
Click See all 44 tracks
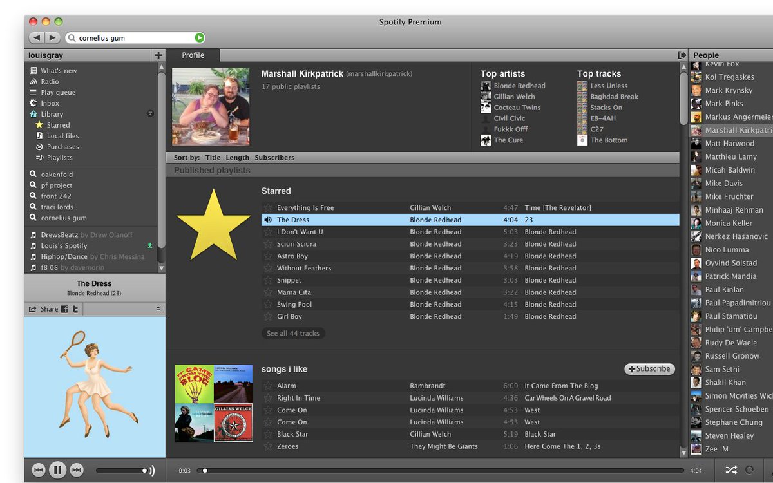point(293,334)
